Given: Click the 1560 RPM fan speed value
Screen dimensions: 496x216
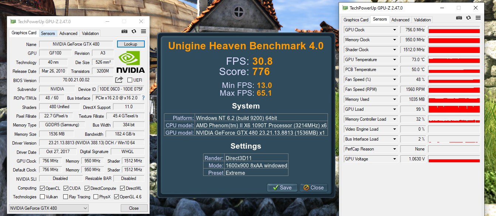Looking at the screenshot, I should [x=413, y=89].
